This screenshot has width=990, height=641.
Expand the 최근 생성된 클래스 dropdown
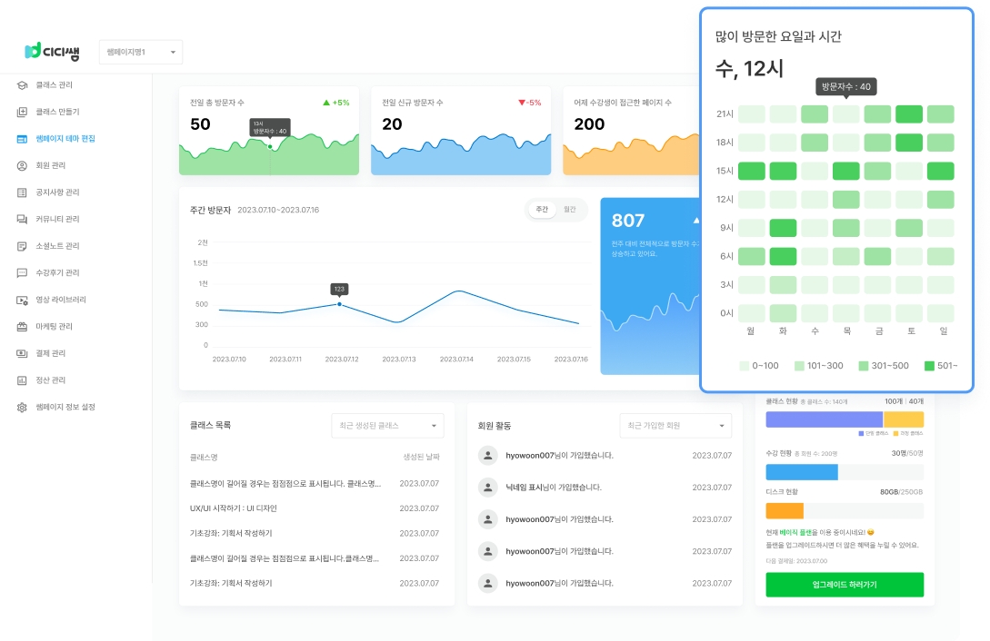point(387,425)
